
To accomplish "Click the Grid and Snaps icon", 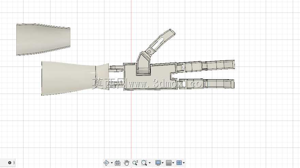I will click(168, 163).
